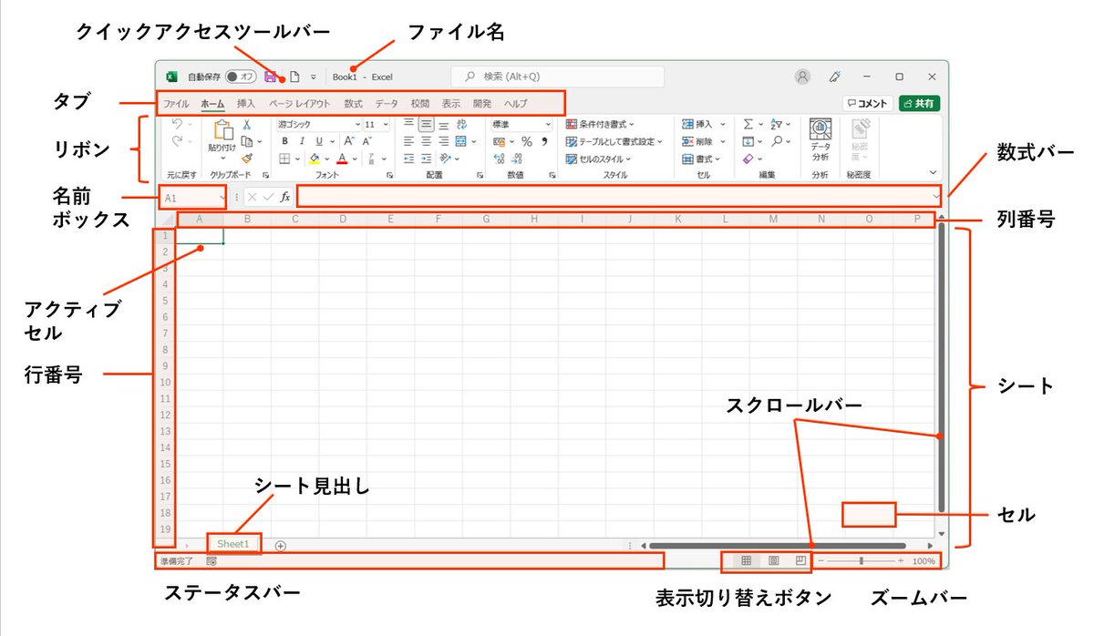
Task: Click the Find and Select magnifier icon
Action: [x=777, y=141]
